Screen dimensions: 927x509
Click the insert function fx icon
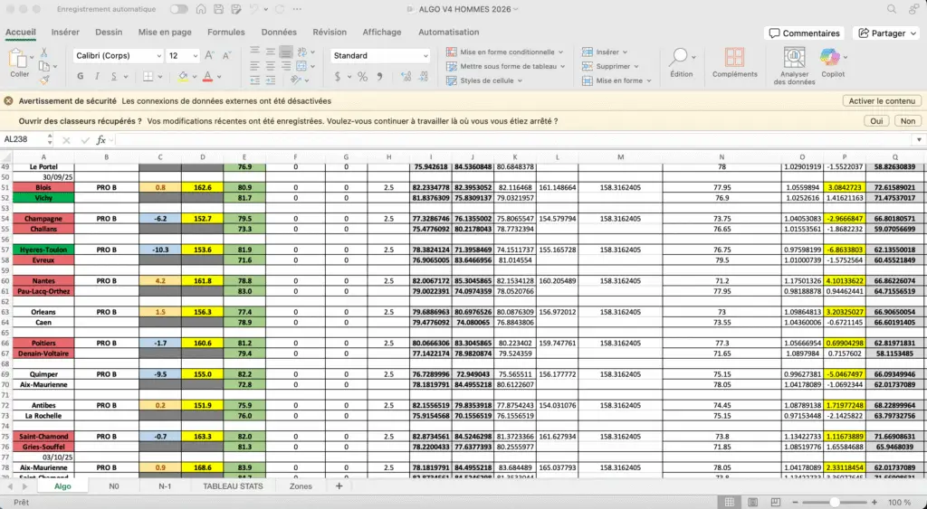point(101,140)
